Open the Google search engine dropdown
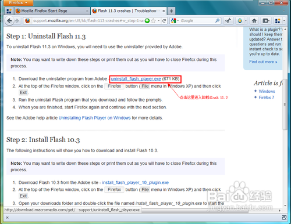This screenshot has width=291, height=224. pyautogui.click(x=175, y=21)
